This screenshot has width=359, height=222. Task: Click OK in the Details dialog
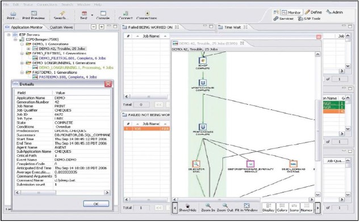(x=96, y=204)
